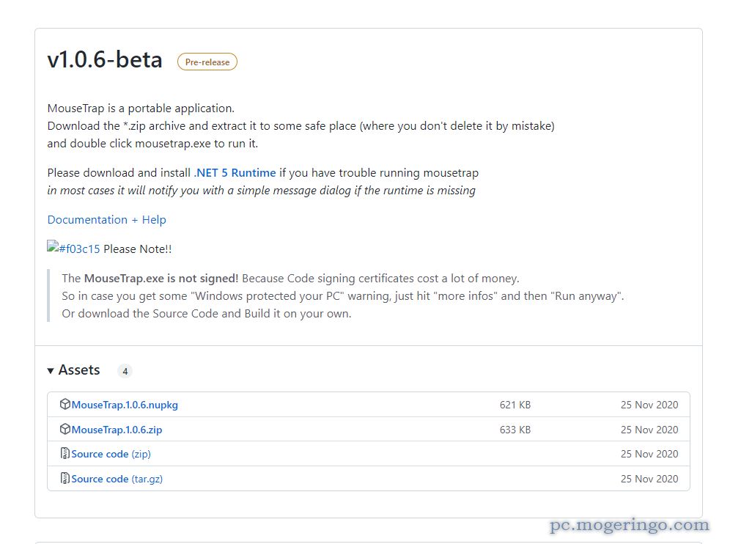Download MouseTrap.1.0.6.nupkg
The height and width of the screenshot is (544, 730).
pyautogui.click(x=125, y=405)
